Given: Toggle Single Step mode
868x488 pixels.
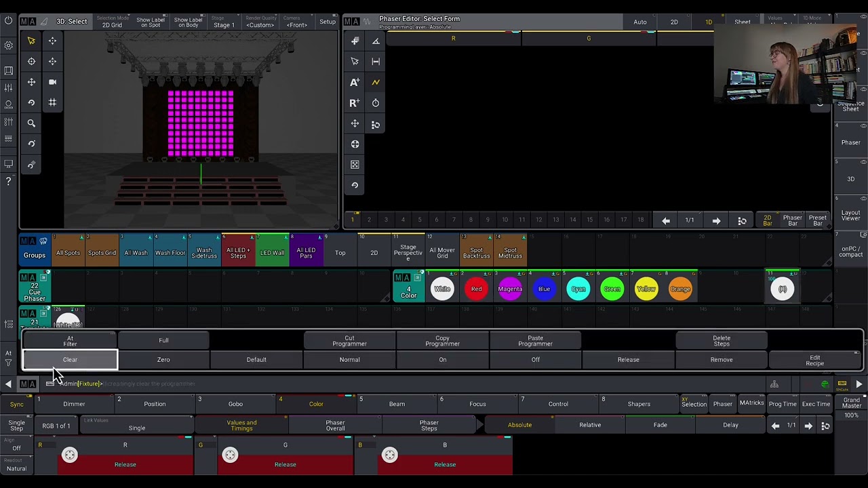Looking at the screenshot, I should 16,426.
